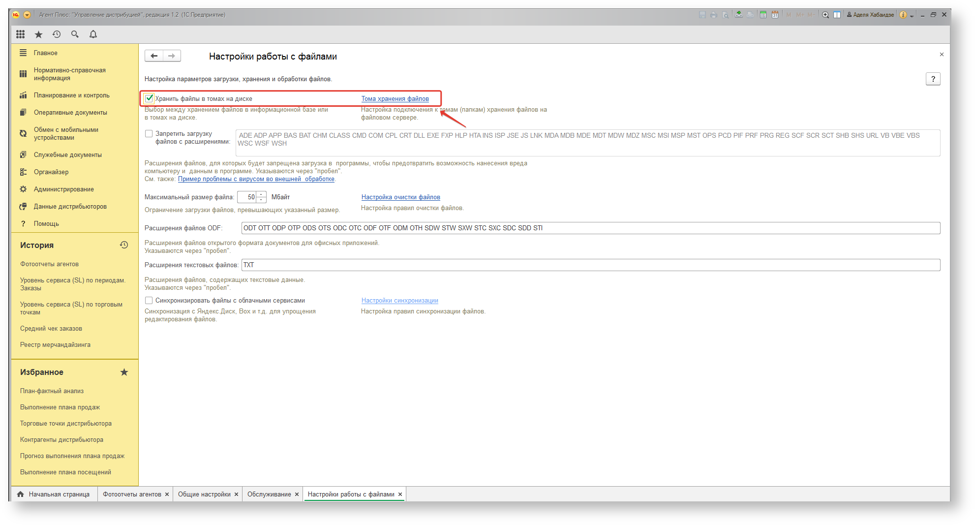Click the History clock icon in the sidebar

[124, 245]
